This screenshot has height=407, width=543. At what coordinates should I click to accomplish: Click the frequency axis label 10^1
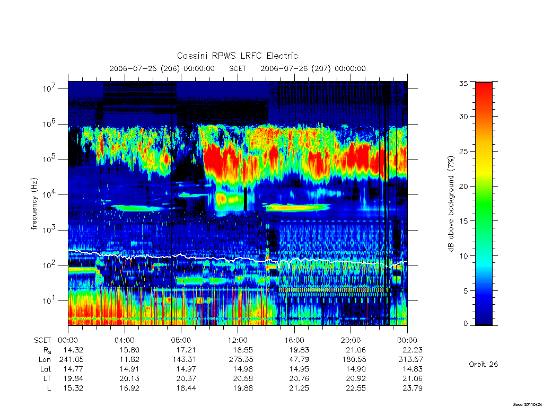50,301
